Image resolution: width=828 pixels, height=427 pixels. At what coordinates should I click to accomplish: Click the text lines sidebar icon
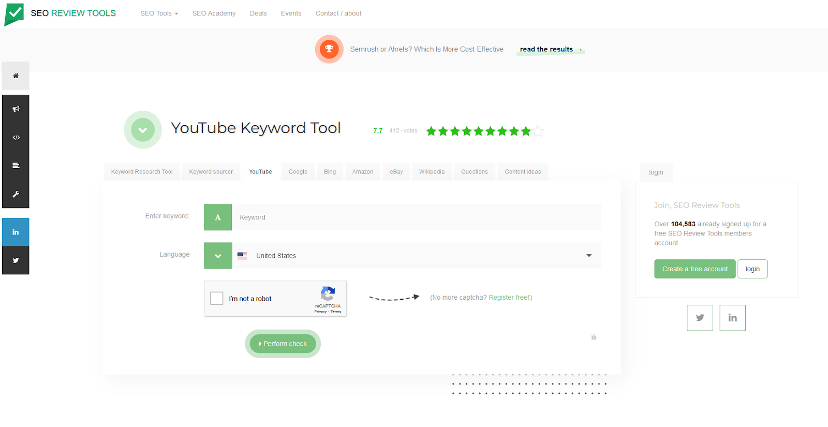tap(16, 166)
